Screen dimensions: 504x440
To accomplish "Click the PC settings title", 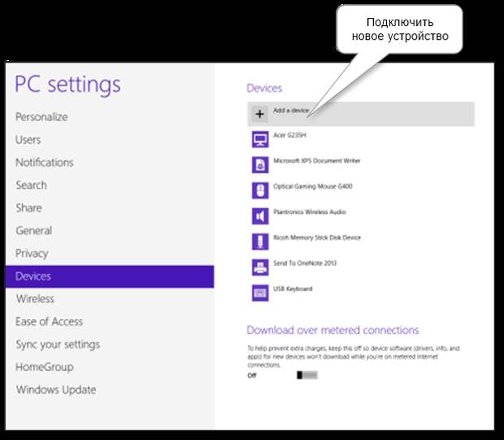I will 67,85.
